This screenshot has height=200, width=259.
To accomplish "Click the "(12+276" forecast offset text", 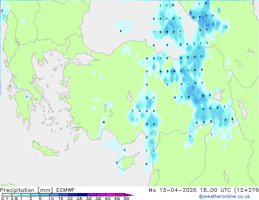I will [247, 190].
